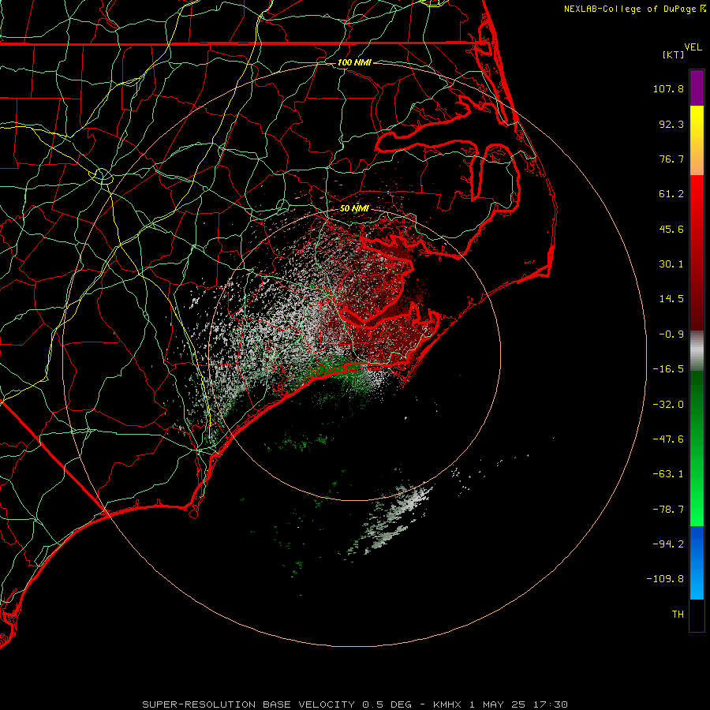
Task: Click the 45.6 velocity scale value
Action: 671,229
